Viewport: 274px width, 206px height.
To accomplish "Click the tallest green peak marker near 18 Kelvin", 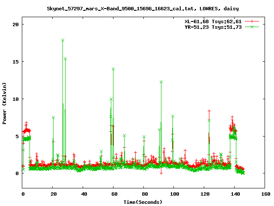I will tap(63, 40).
